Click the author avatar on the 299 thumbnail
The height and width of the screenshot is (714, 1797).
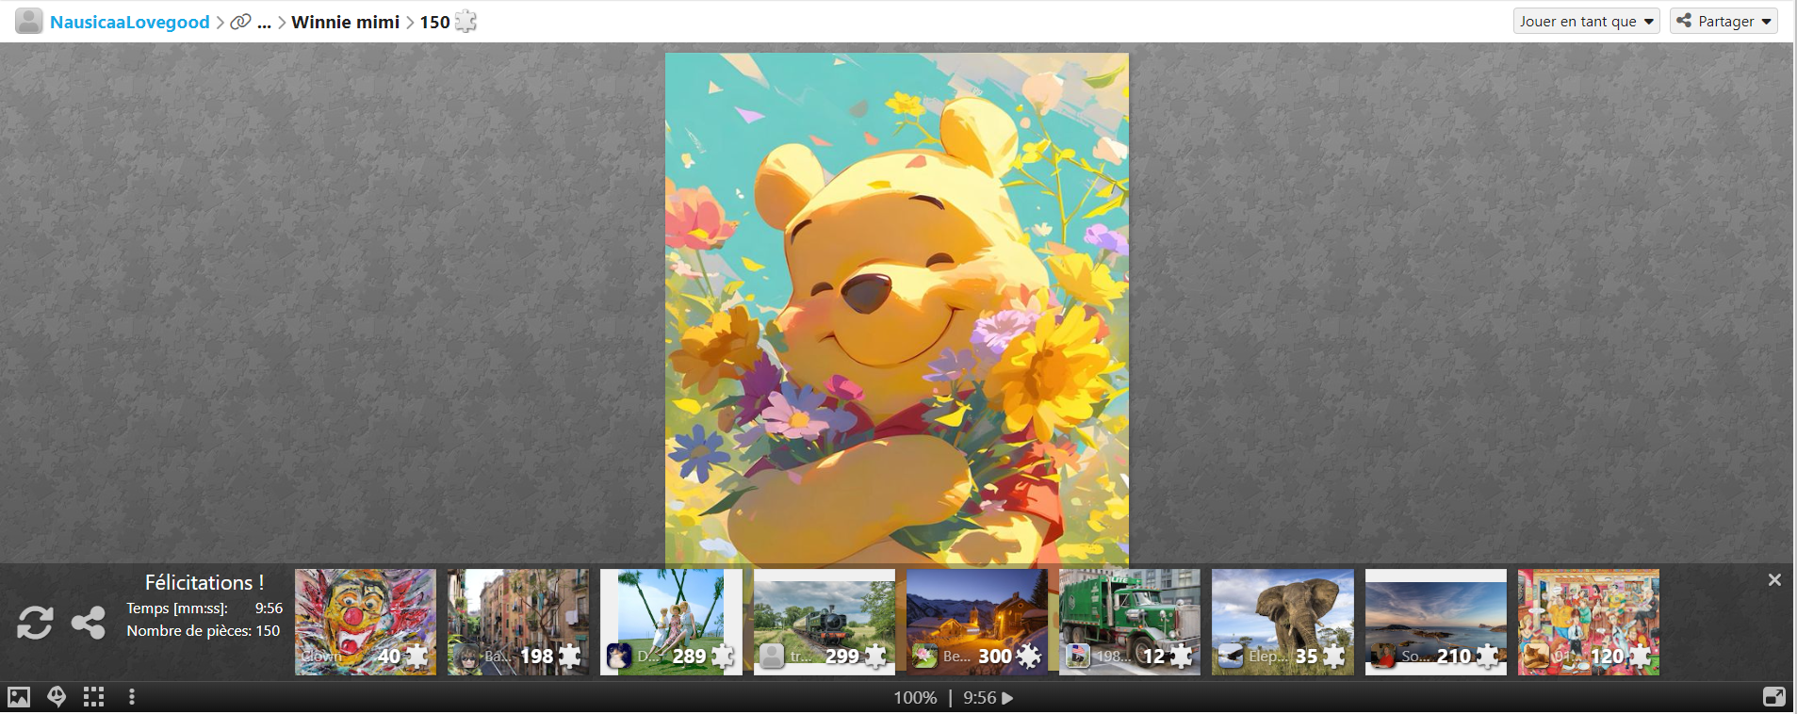[x=772, y=656]
